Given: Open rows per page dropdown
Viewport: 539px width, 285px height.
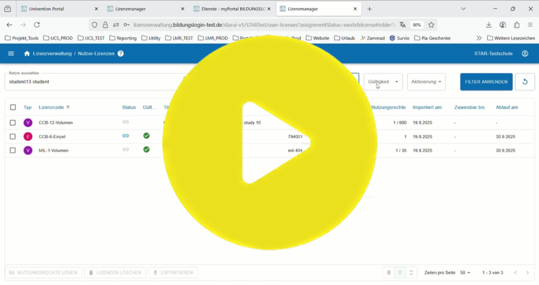Looking at the screenshot, I should tap(465, 273).
